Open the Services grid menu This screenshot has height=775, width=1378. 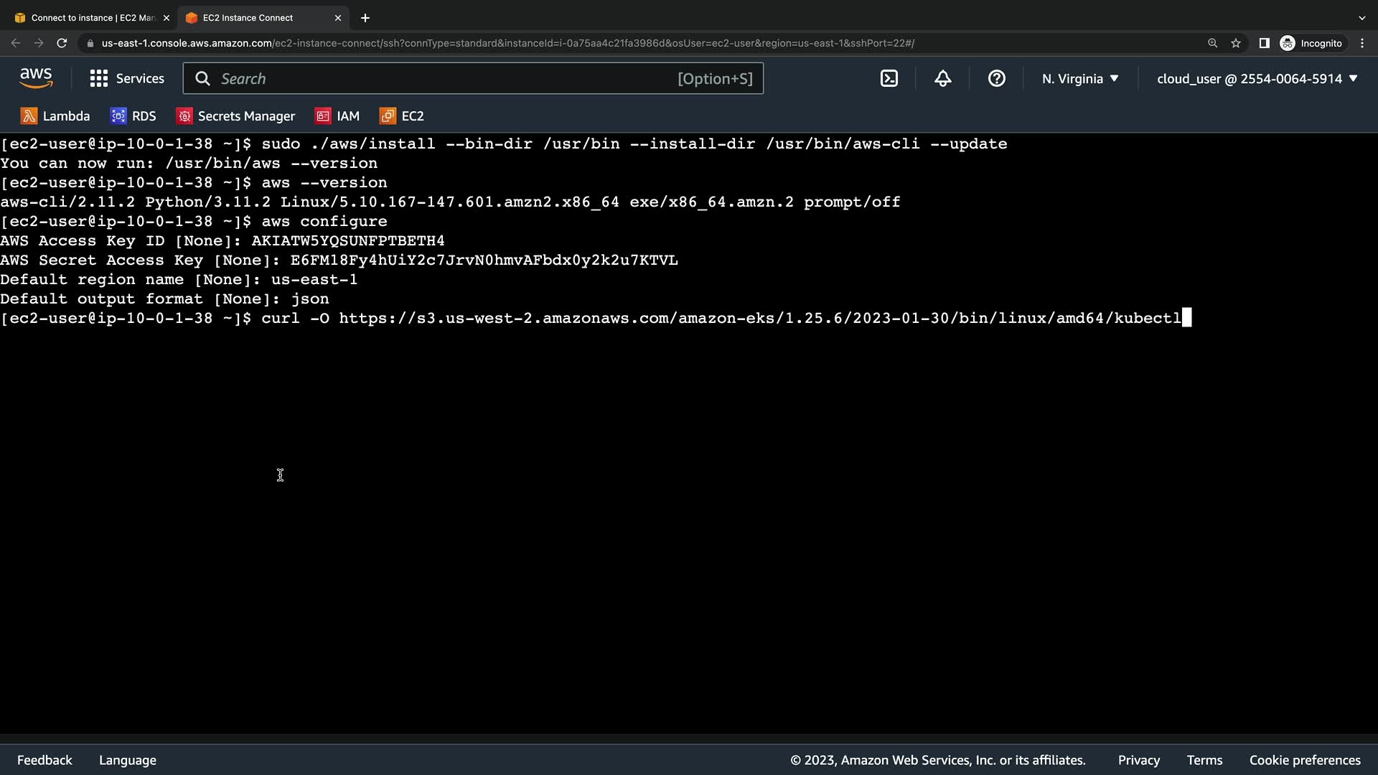pos(127,79)
